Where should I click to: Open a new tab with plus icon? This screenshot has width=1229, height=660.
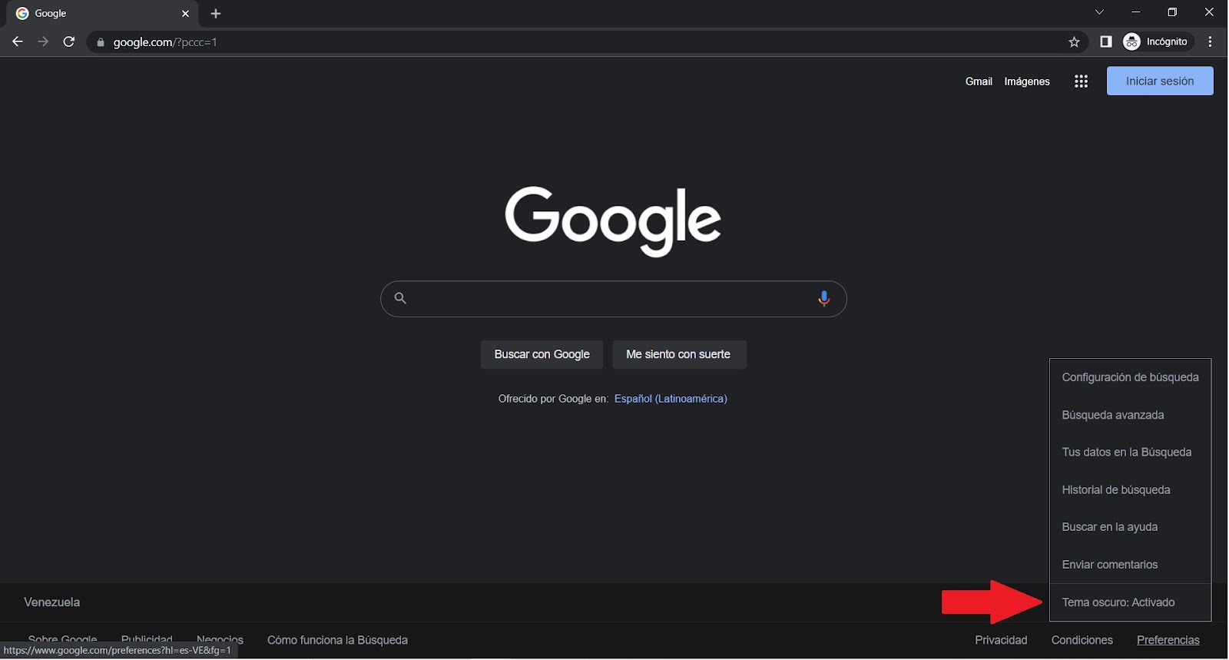point(216,14)
